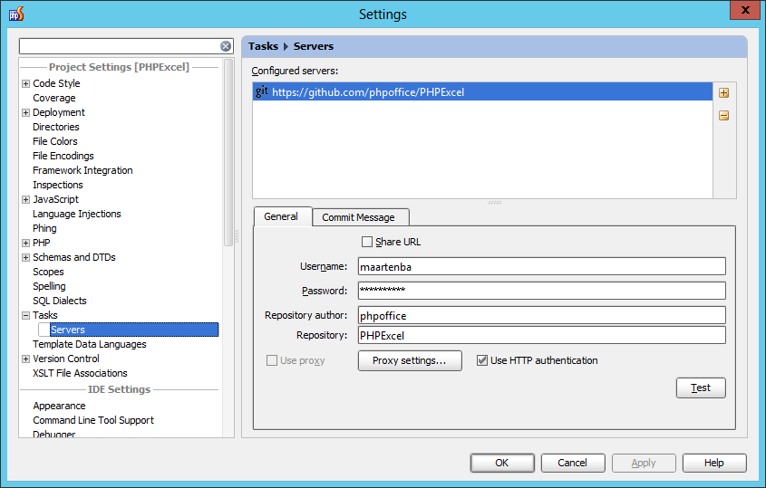This screenshot has height=488, width=766.
Task: Open the Commit Message tab
Action: click(x=361, y=217)
